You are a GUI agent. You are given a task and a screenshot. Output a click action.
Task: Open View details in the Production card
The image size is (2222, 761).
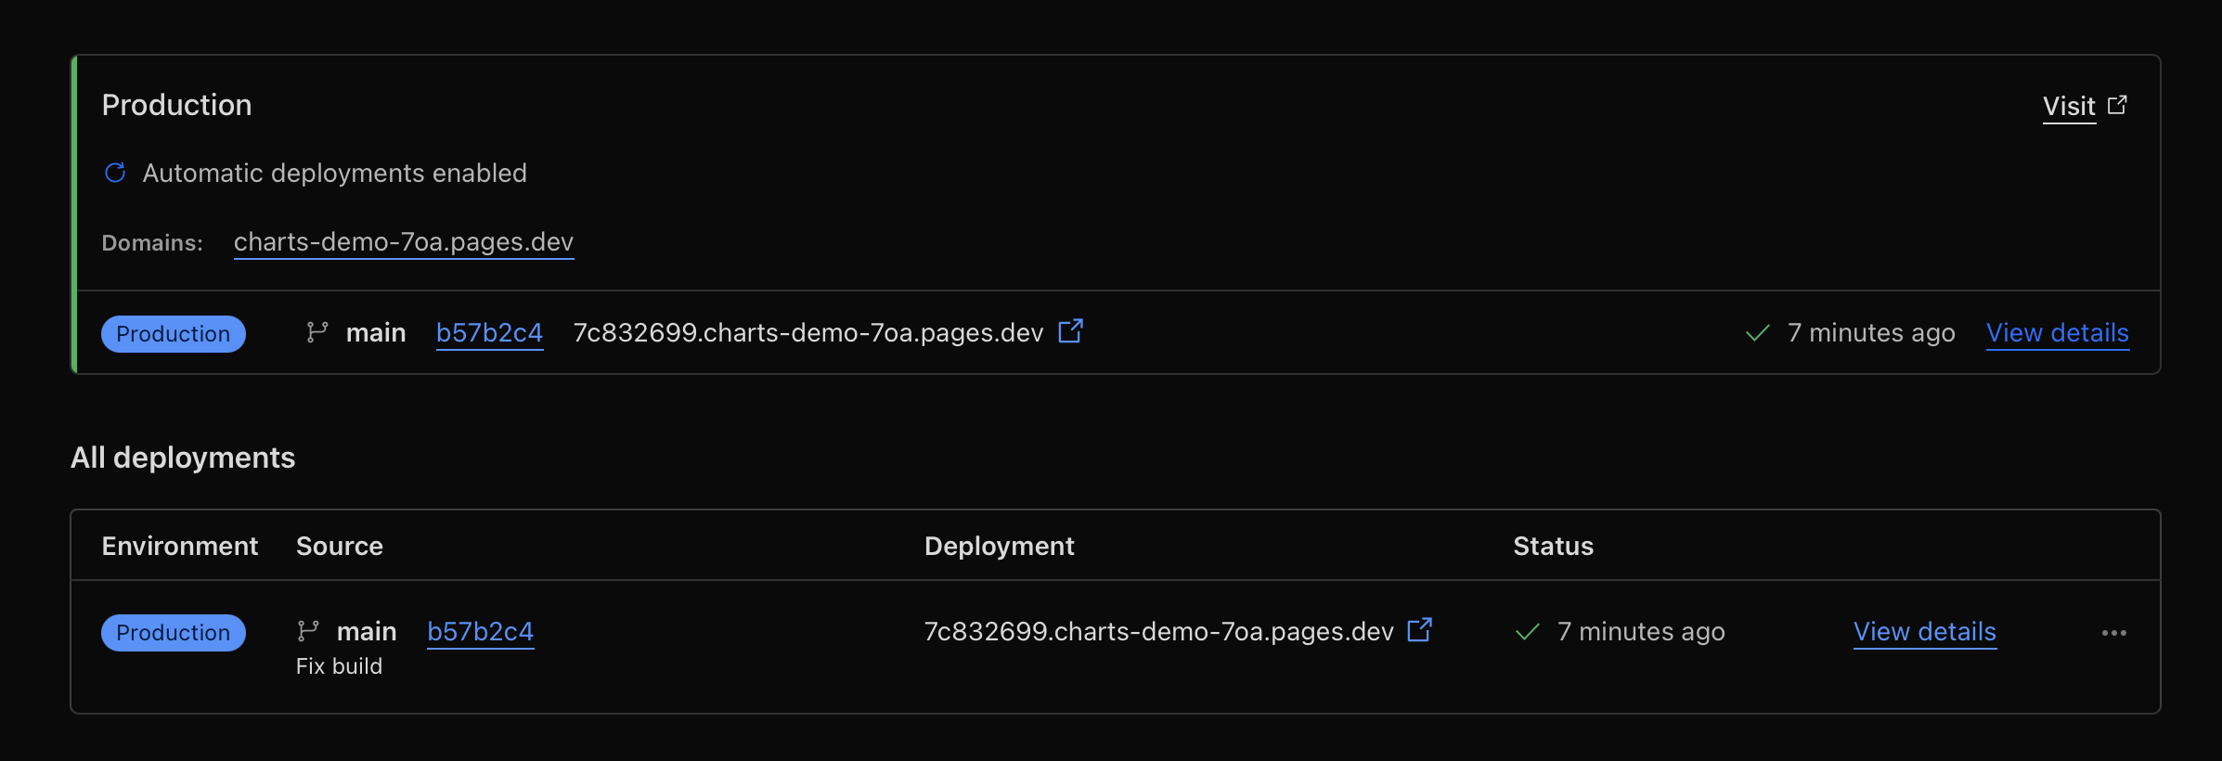(2058, 332)
